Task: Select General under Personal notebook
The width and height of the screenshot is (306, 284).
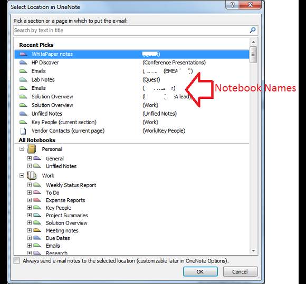Action: [55, 158]
